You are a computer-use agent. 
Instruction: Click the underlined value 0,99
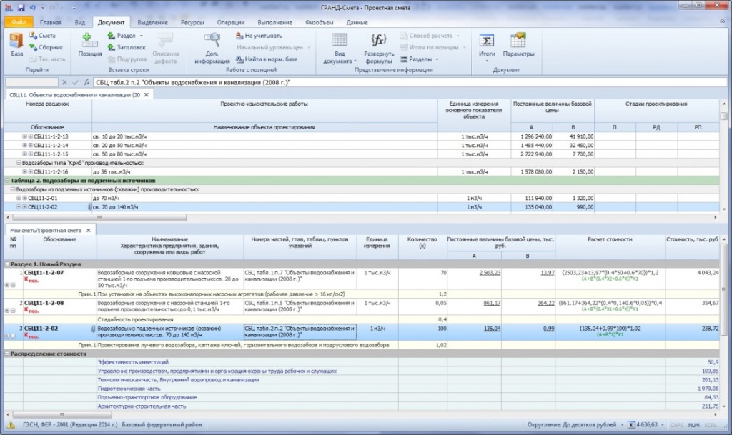click(549, 329)
